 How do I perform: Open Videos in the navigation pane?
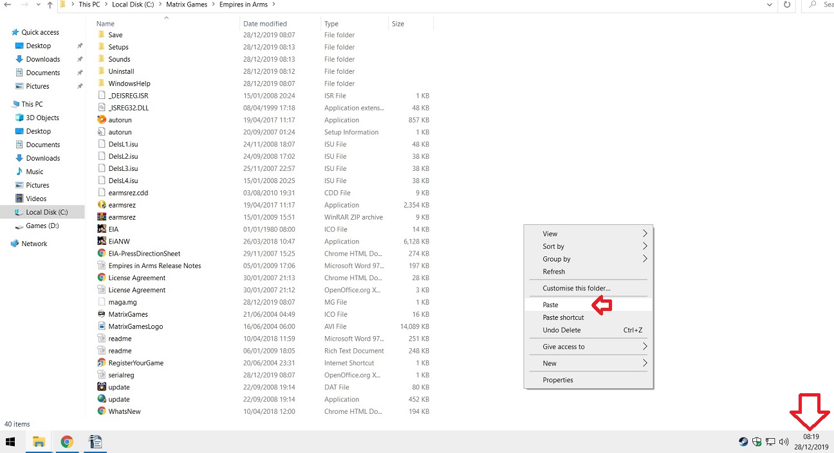[36, 199]
